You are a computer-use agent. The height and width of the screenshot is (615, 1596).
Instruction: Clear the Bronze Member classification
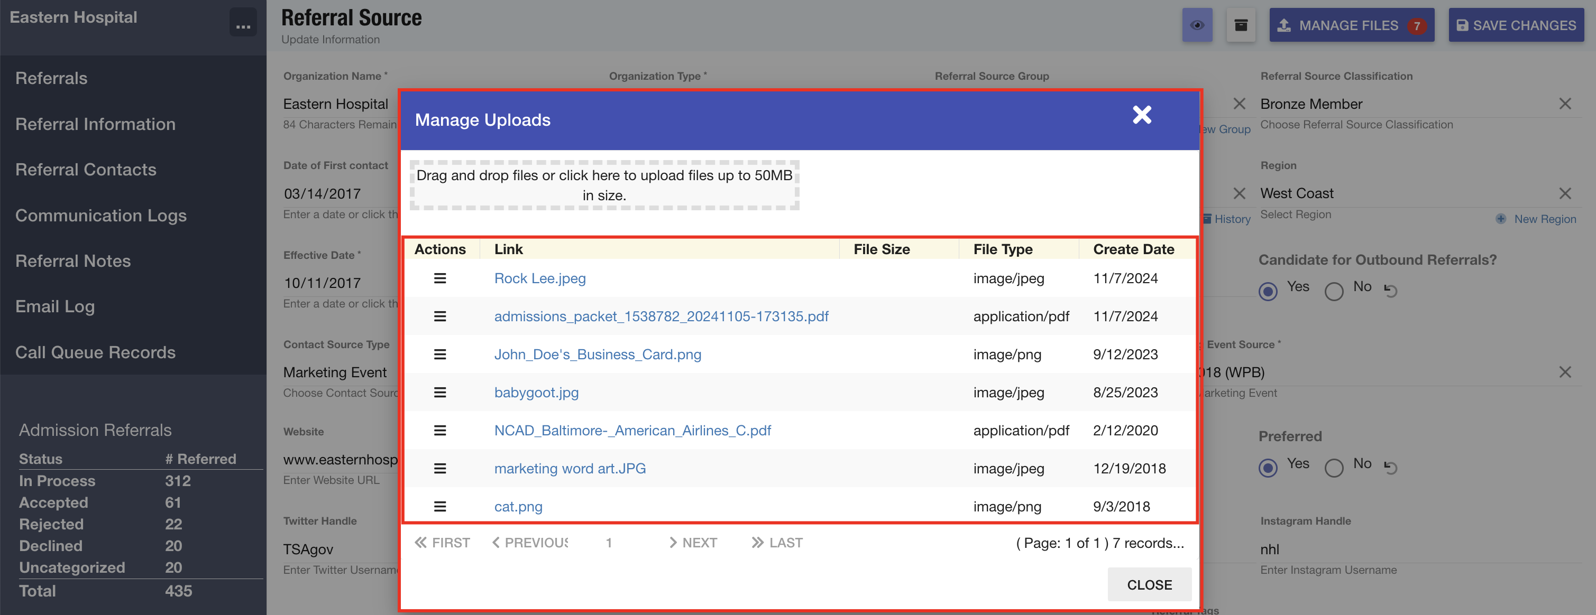(1564, 104)
